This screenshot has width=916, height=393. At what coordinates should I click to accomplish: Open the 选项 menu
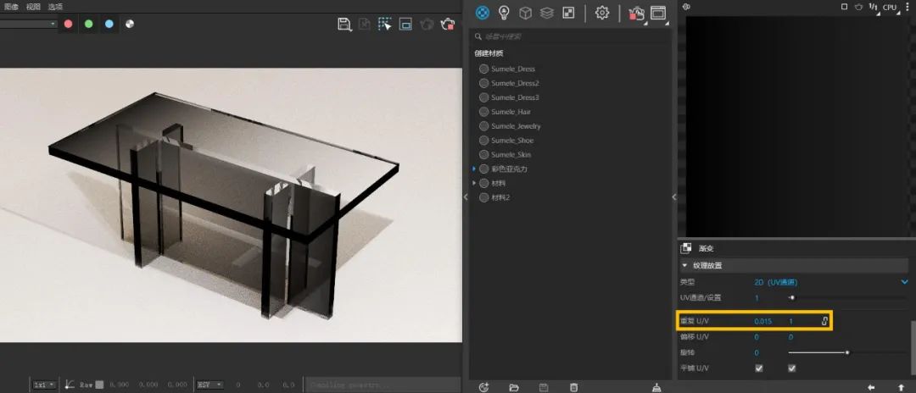[55, 7]
